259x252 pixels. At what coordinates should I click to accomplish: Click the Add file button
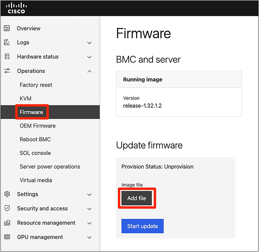137,198
